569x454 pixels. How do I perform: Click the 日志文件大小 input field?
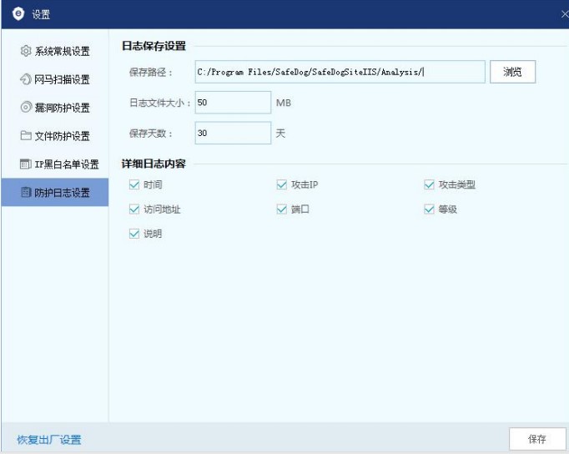(x=233, y=103)
